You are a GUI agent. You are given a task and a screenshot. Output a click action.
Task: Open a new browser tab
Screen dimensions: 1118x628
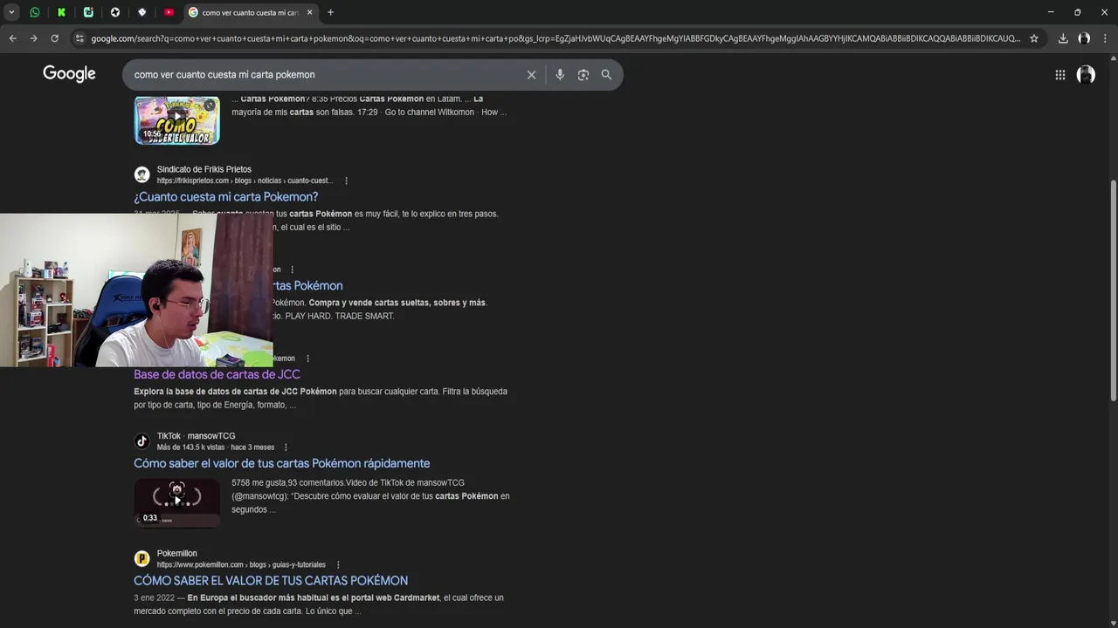[x=330, y=12]
